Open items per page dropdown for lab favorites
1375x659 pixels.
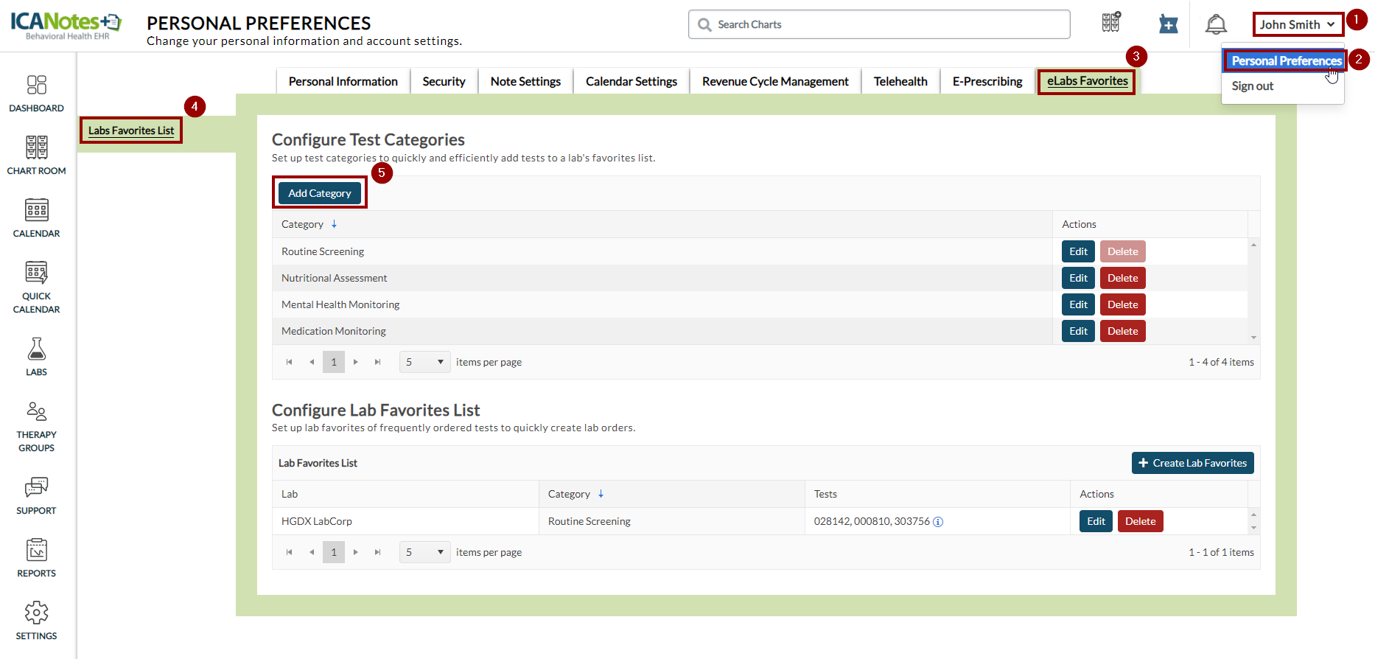tap(424, 552)
